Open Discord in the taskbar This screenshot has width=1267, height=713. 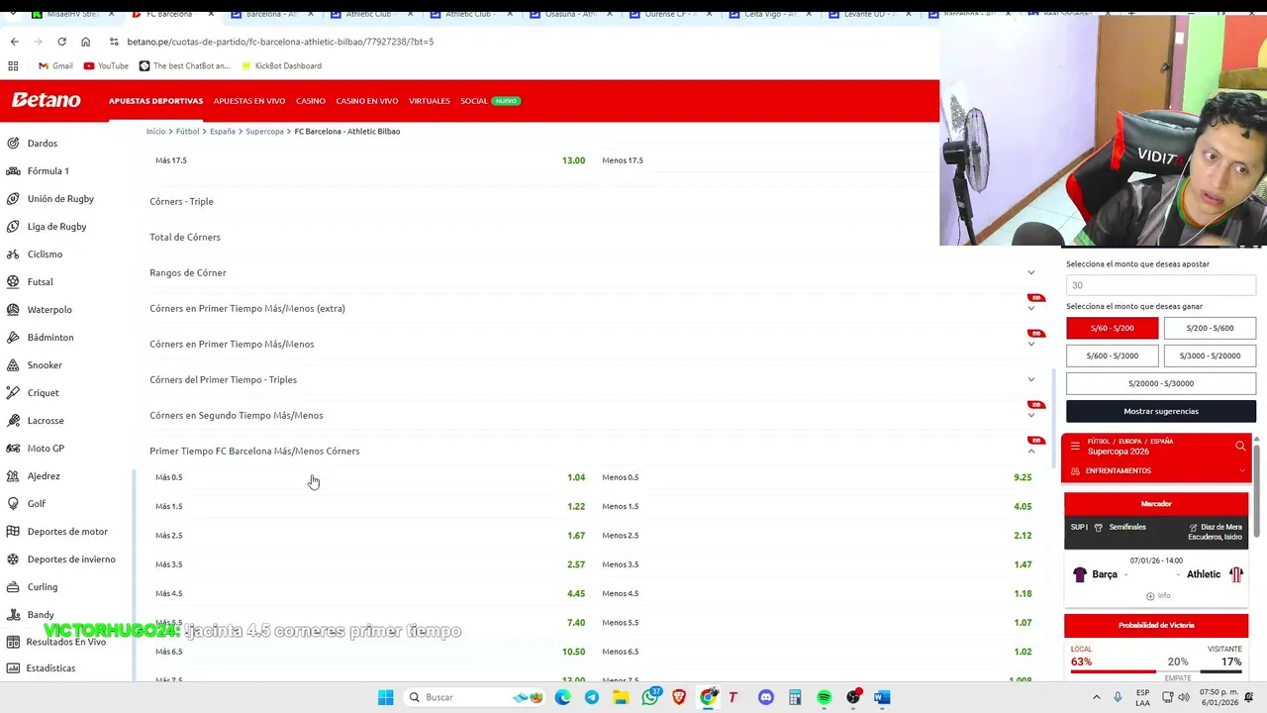(766, 697)
